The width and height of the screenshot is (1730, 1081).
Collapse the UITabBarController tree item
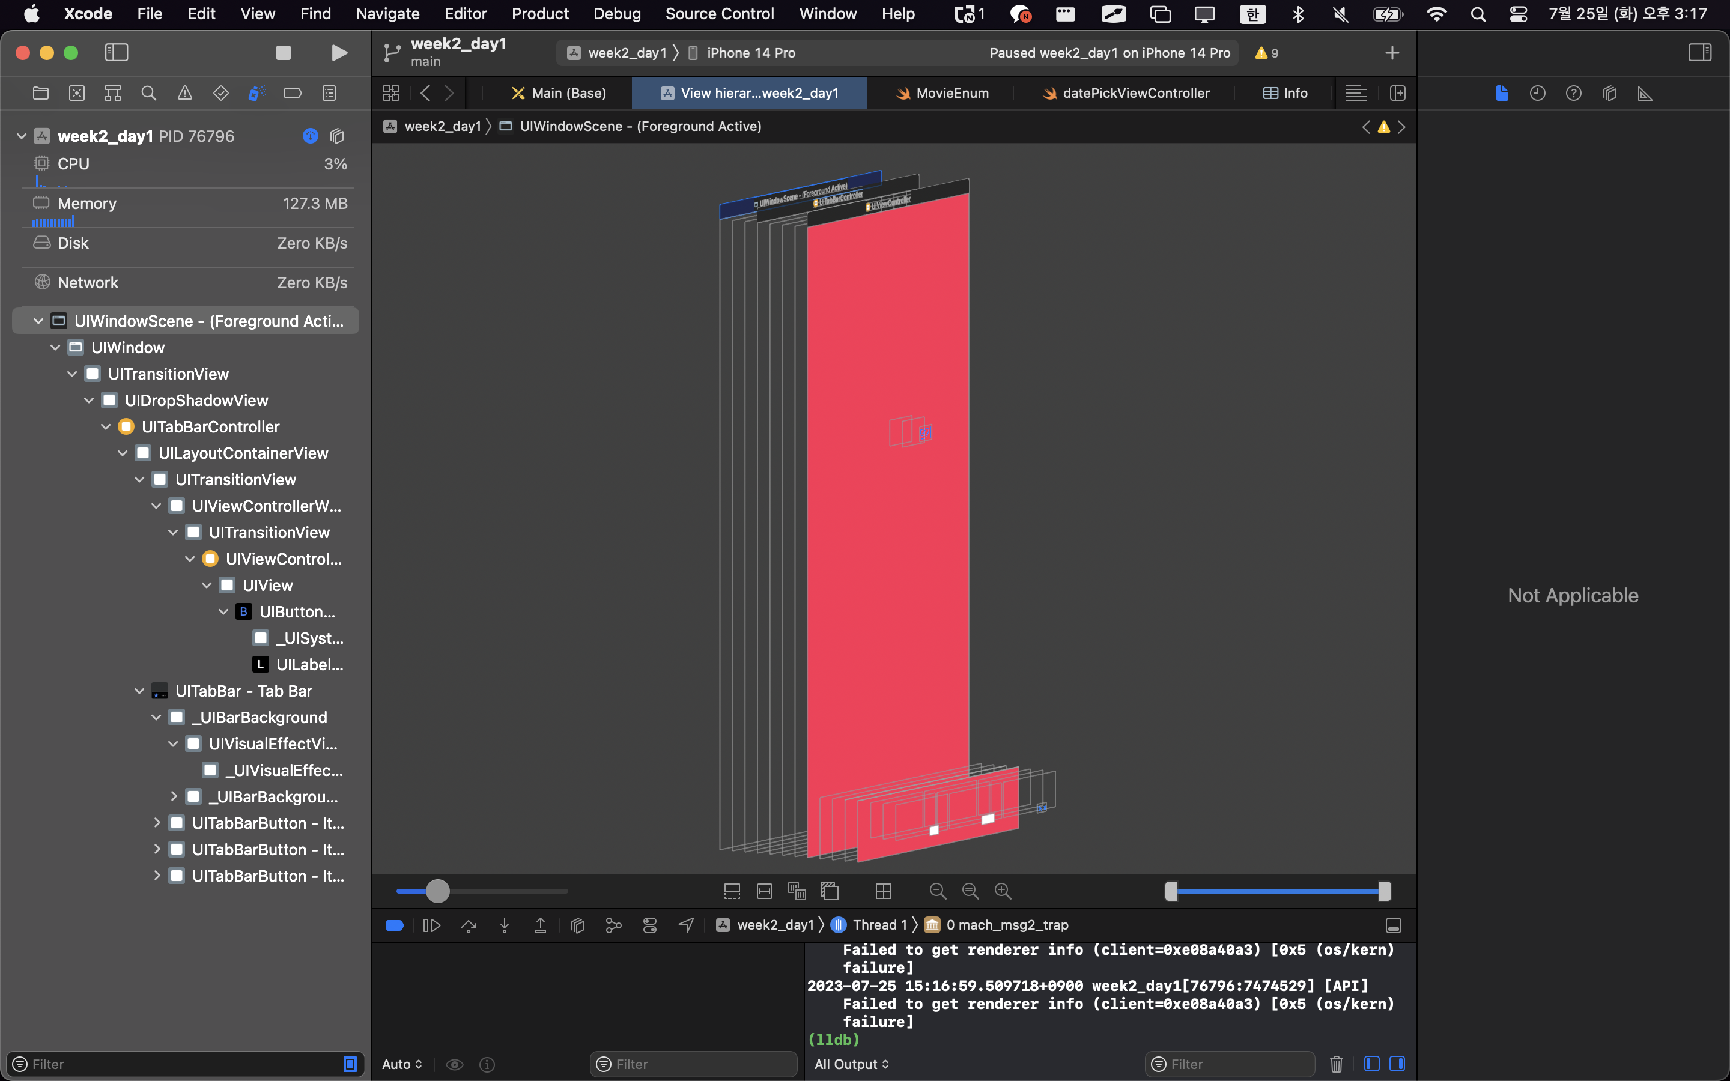tap(106, 427)
